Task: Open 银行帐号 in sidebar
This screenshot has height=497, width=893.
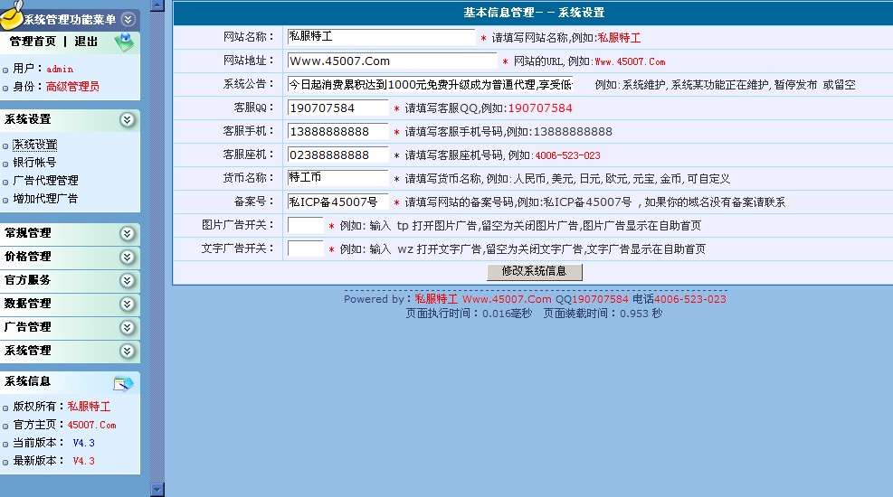Action: tap(34, 163)
